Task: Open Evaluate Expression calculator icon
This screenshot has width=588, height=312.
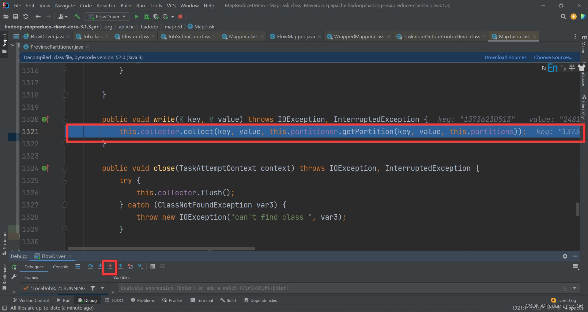Action: [x=153, y=266]
